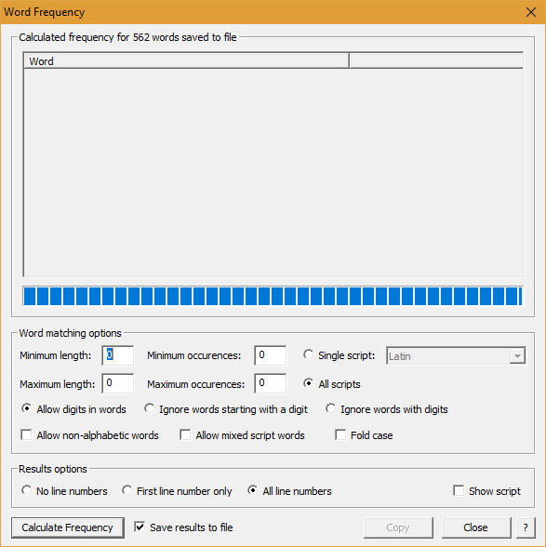Click the Maximum length input field
Viewport: 546px width, 547px height.
[117, 383]
